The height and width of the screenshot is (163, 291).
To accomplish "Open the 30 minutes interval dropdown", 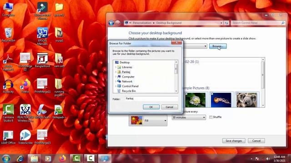I will pyautogui.click(x=189, y=117).
